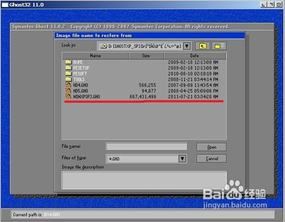Click the drive icon in Look in box
This screenshot has height=222, width=285.
[103, 46]
